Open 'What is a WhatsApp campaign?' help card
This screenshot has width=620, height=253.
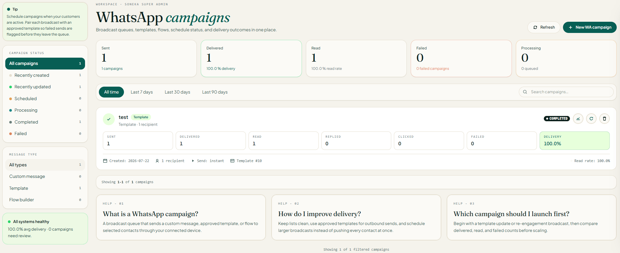181,217
